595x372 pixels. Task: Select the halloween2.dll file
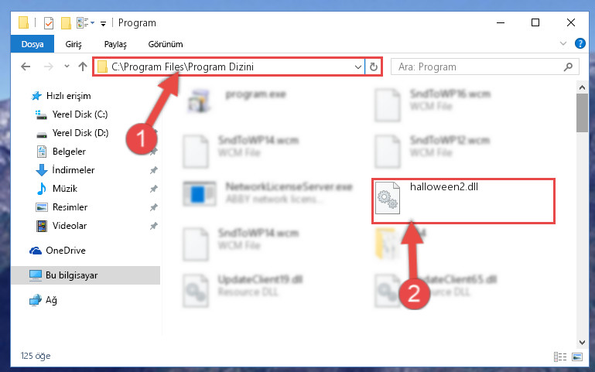[x=463, y=200]
